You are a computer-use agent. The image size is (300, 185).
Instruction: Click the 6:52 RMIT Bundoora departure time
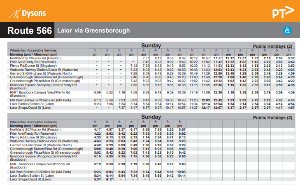click(109, 92)
